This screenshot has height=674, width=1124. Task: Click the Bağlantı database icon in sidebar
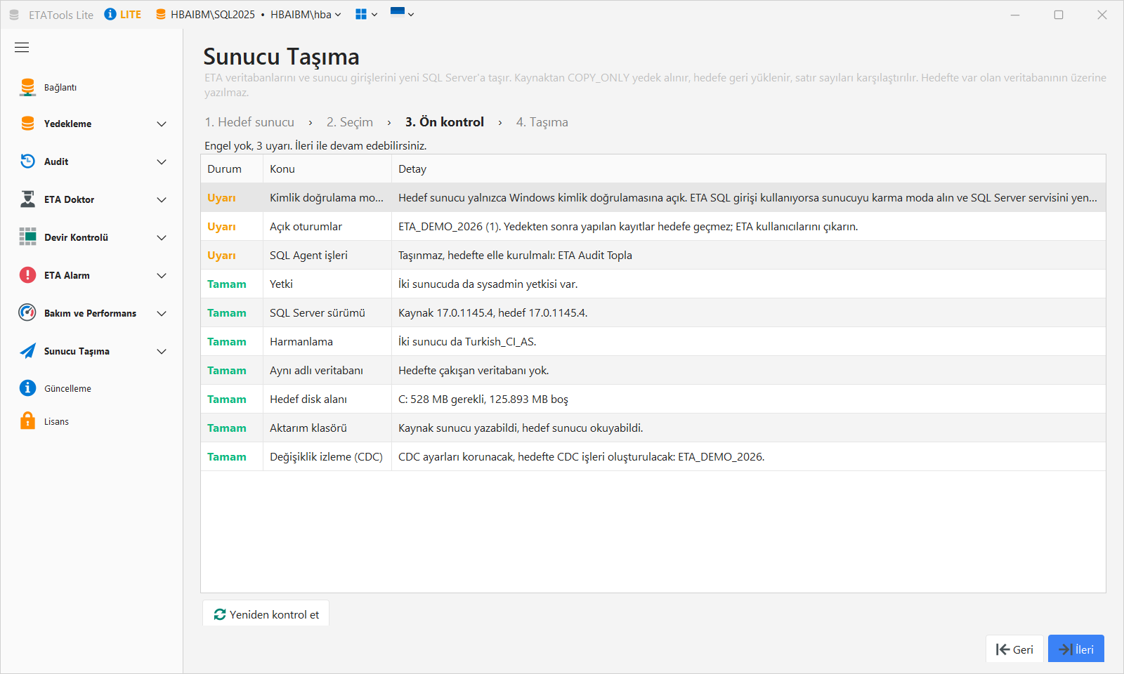pyautogui.click(x=27, y=87)
